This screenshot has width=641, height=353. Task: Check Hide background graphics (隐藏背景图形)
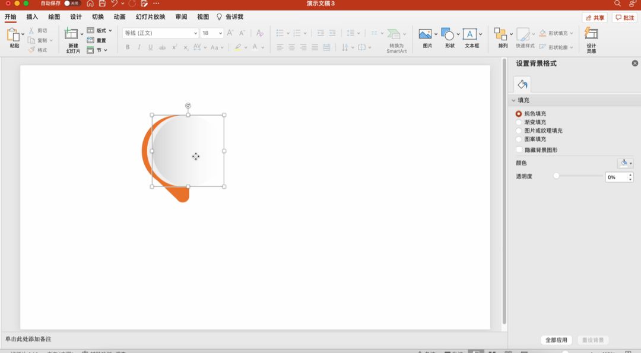(x=519, y=150)
